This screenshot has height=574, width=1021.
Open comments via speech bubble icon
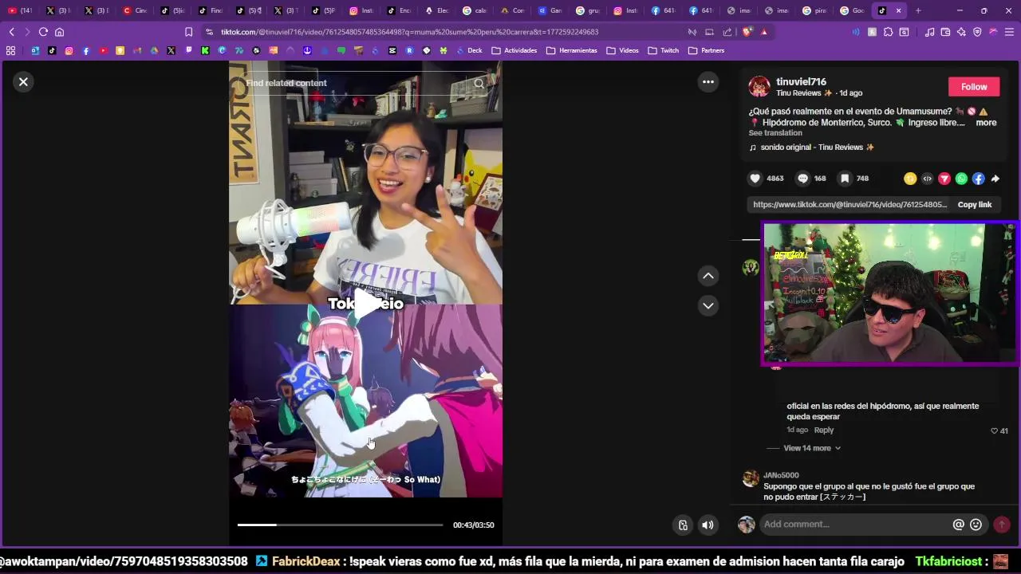point(803,179)
